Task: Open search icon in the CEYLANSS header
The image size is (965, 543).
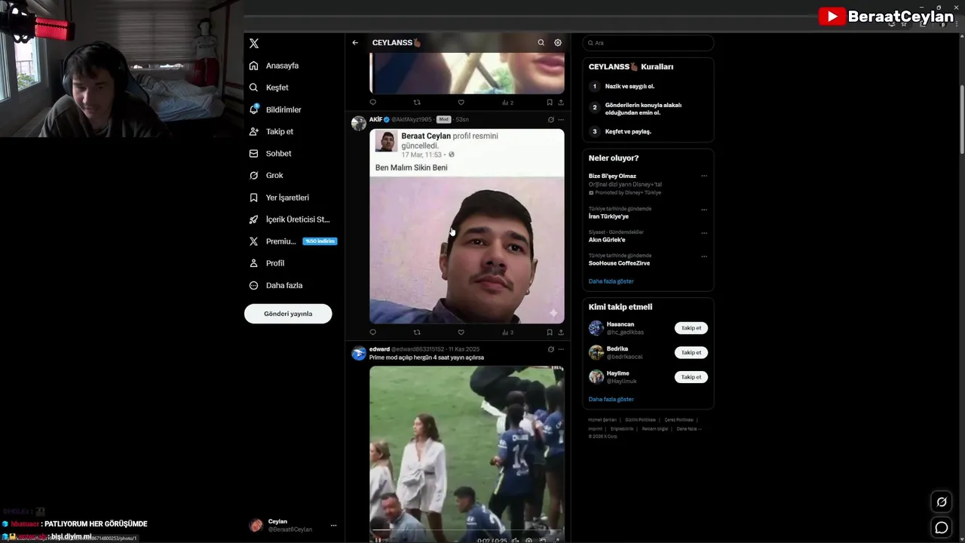Action: (x=541, y=43)
